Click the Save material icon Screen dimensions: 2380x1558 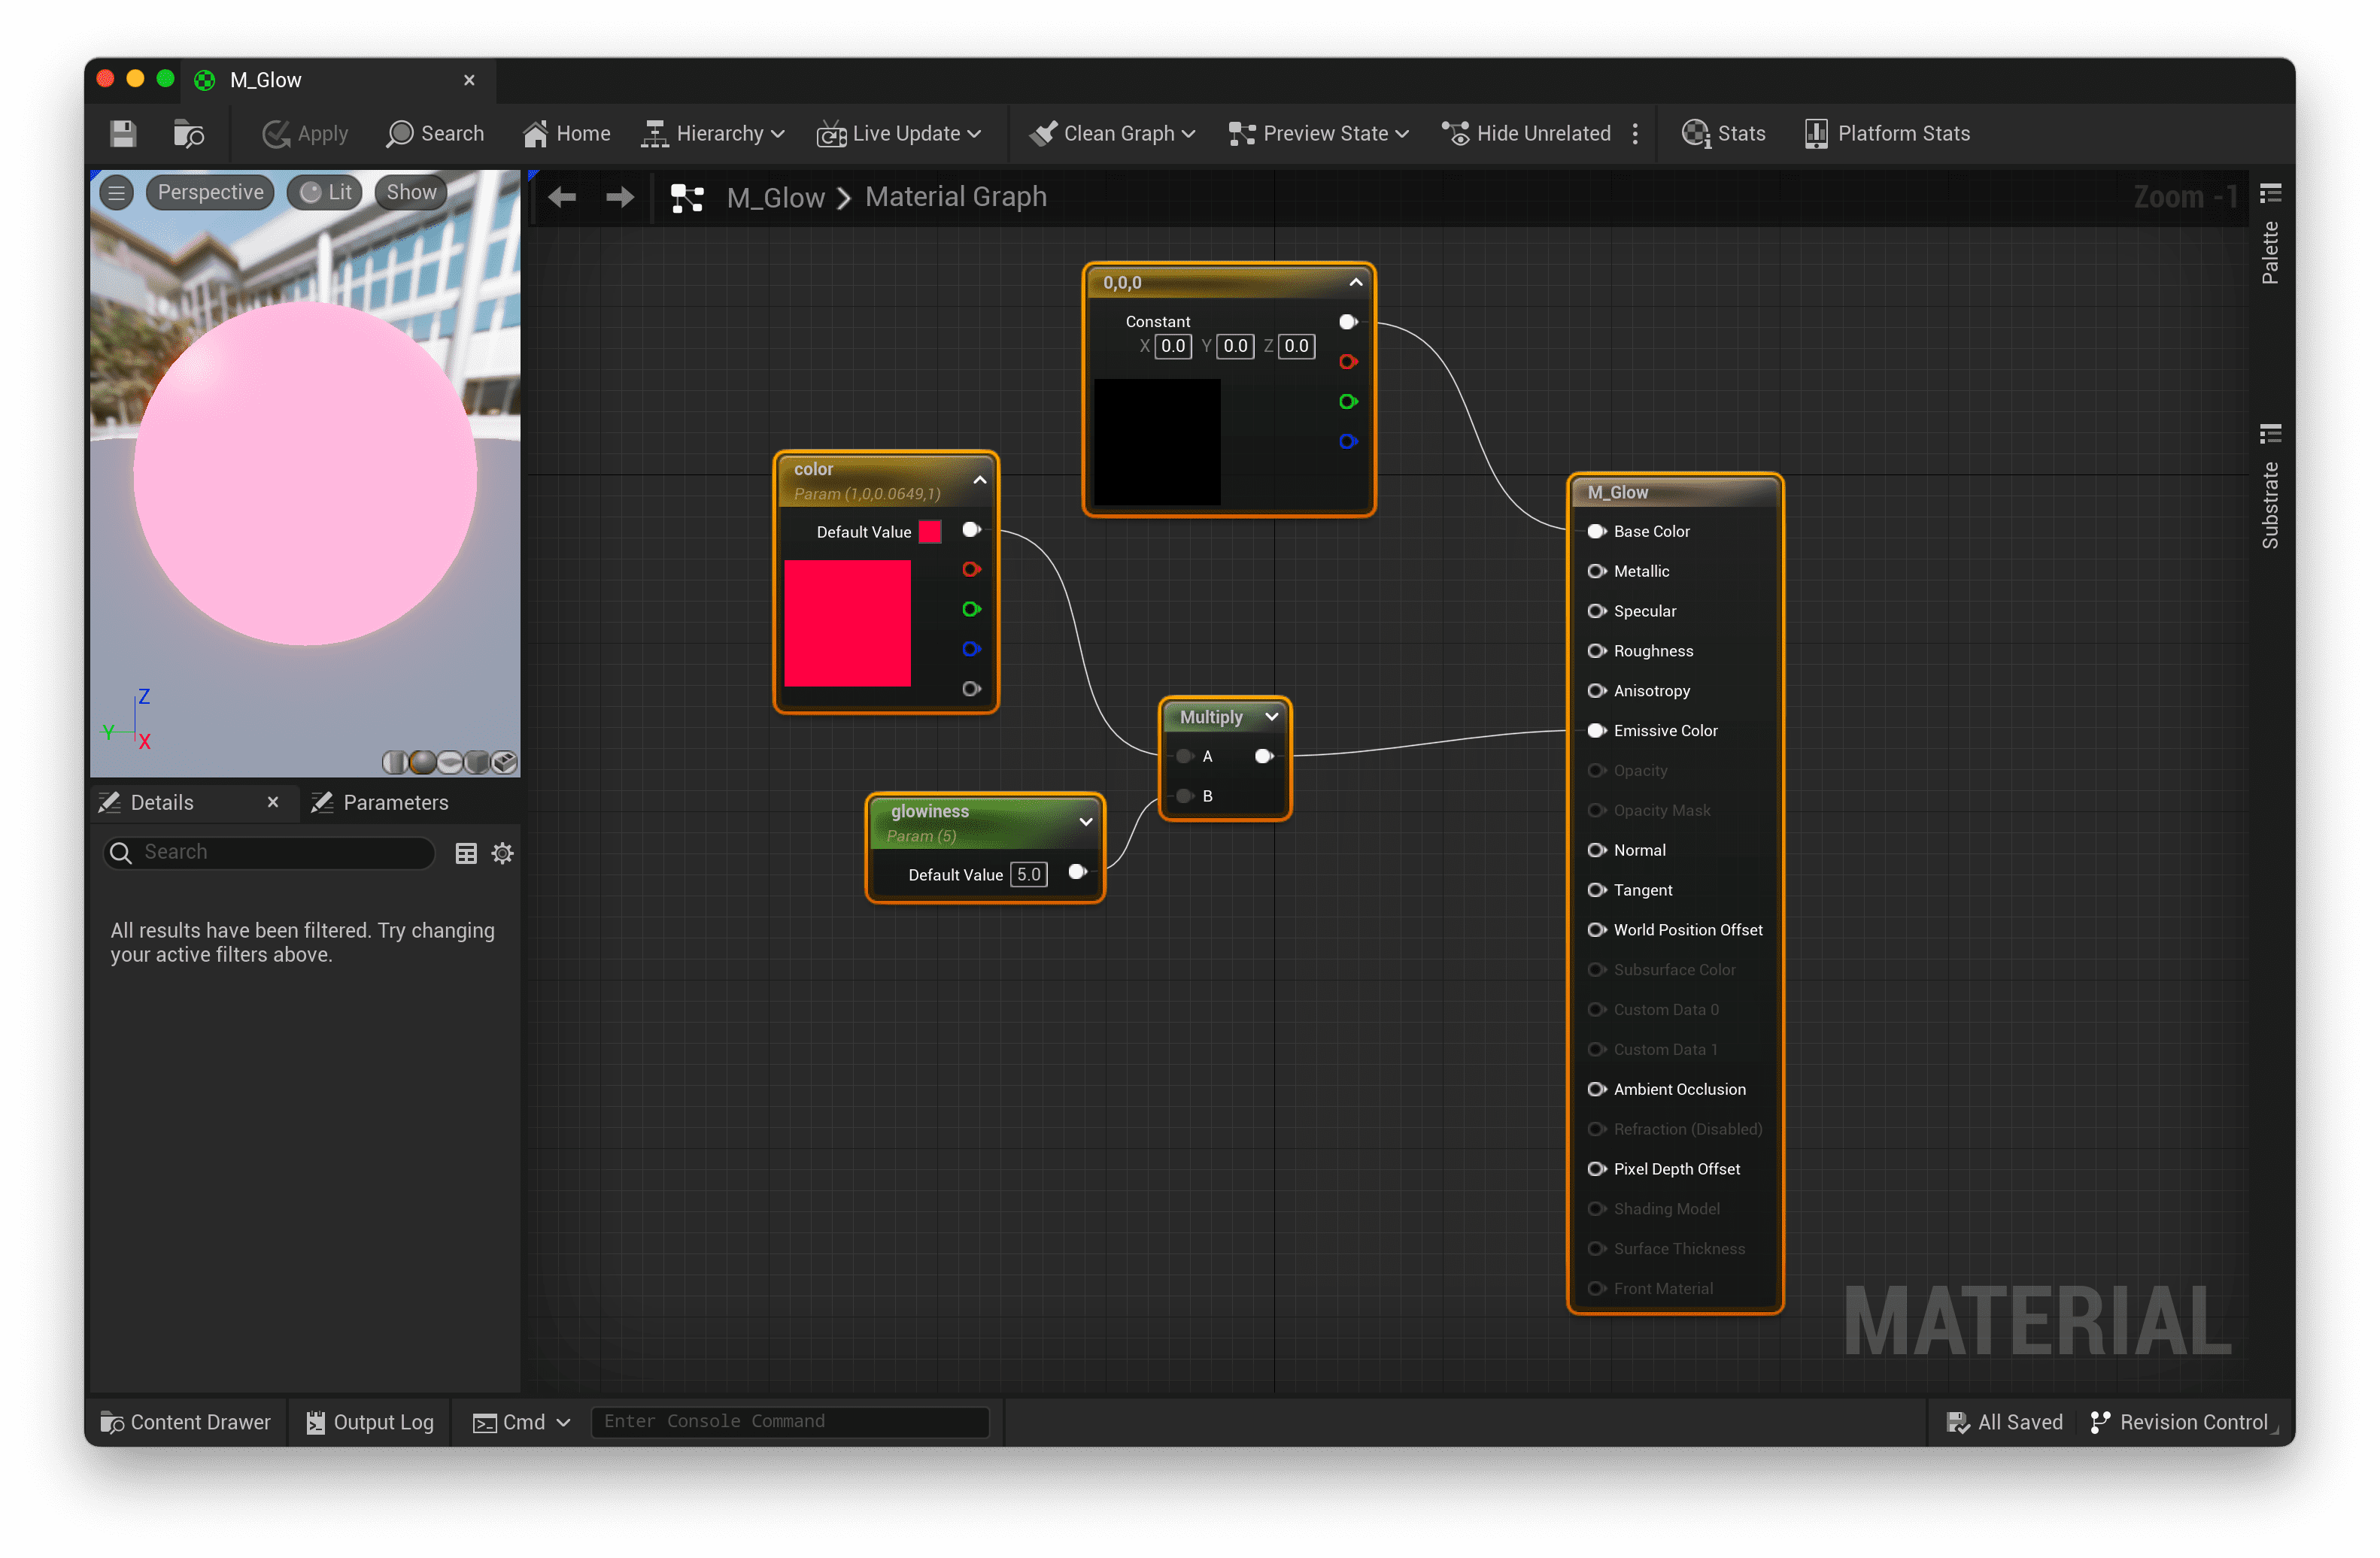click(x=123, y=134)
